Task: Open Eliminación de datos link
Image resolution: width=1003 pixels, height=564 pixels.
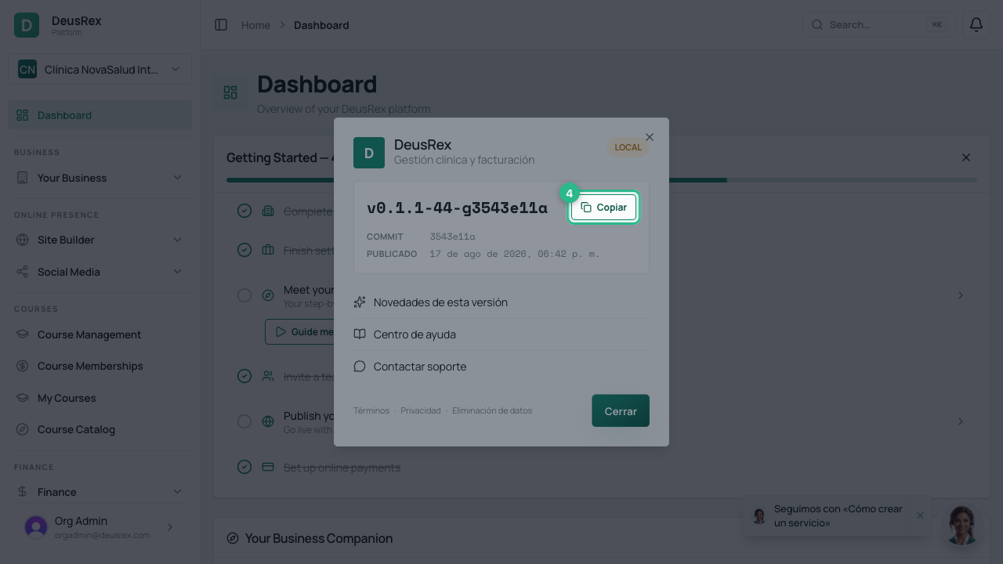Action: [x=492, y=410]
